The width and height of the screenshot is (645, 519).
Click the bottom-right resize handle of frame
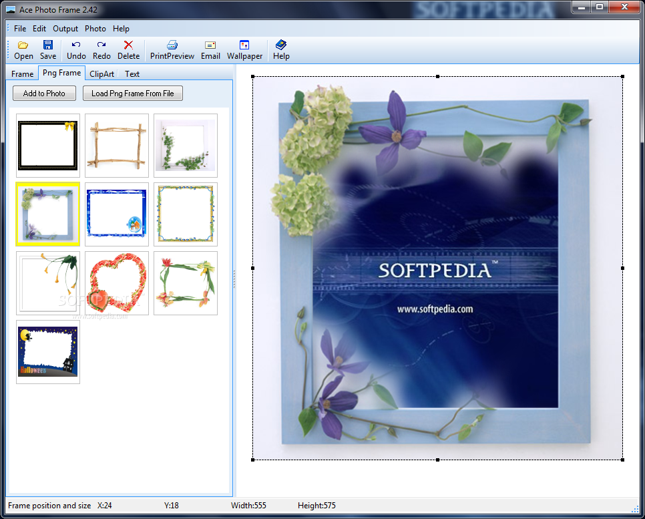click(622, 460)
